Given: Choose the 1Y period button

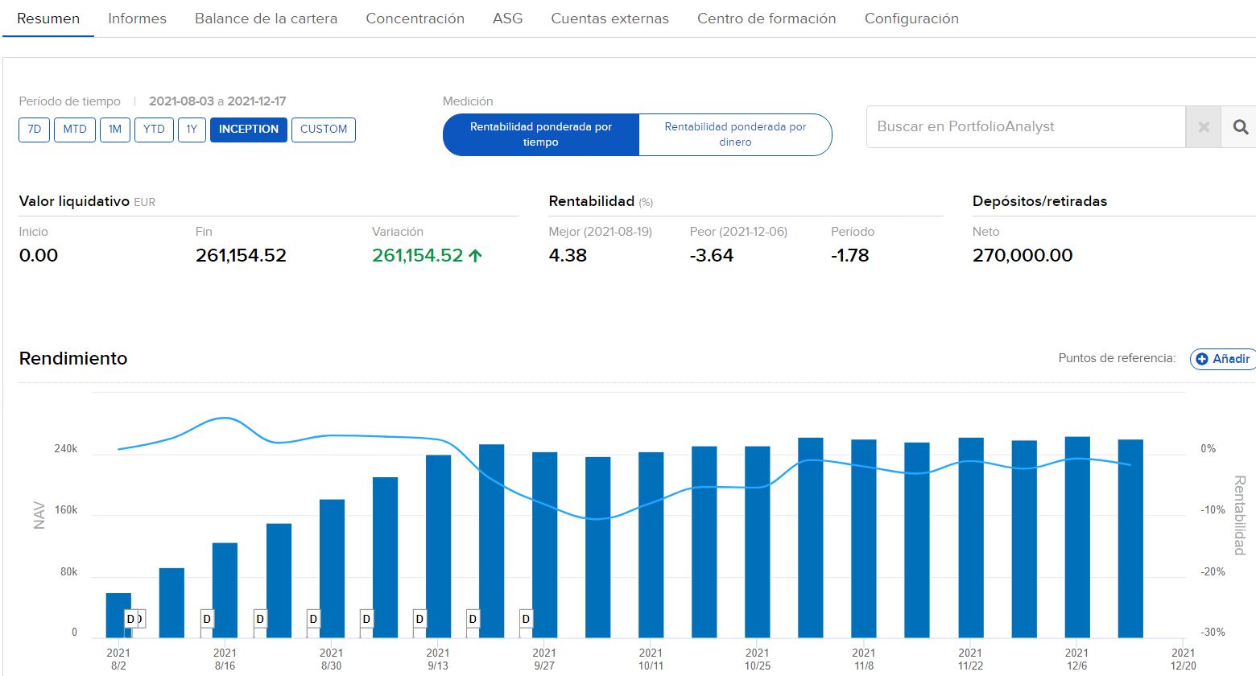Looking at the screenshot, I should click(x=192, y=130).
